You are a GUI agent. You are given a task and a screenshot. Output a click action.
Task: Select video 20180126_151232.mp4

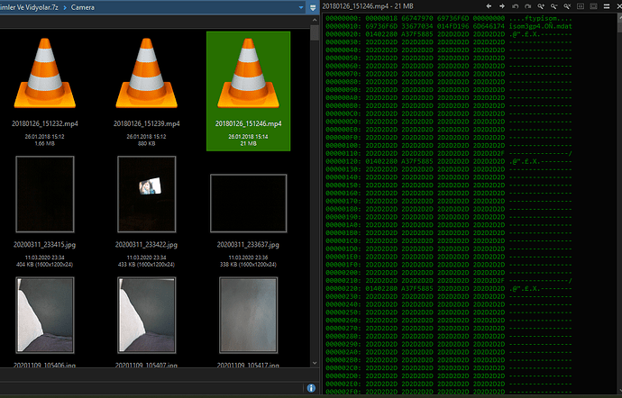(45, 91)
